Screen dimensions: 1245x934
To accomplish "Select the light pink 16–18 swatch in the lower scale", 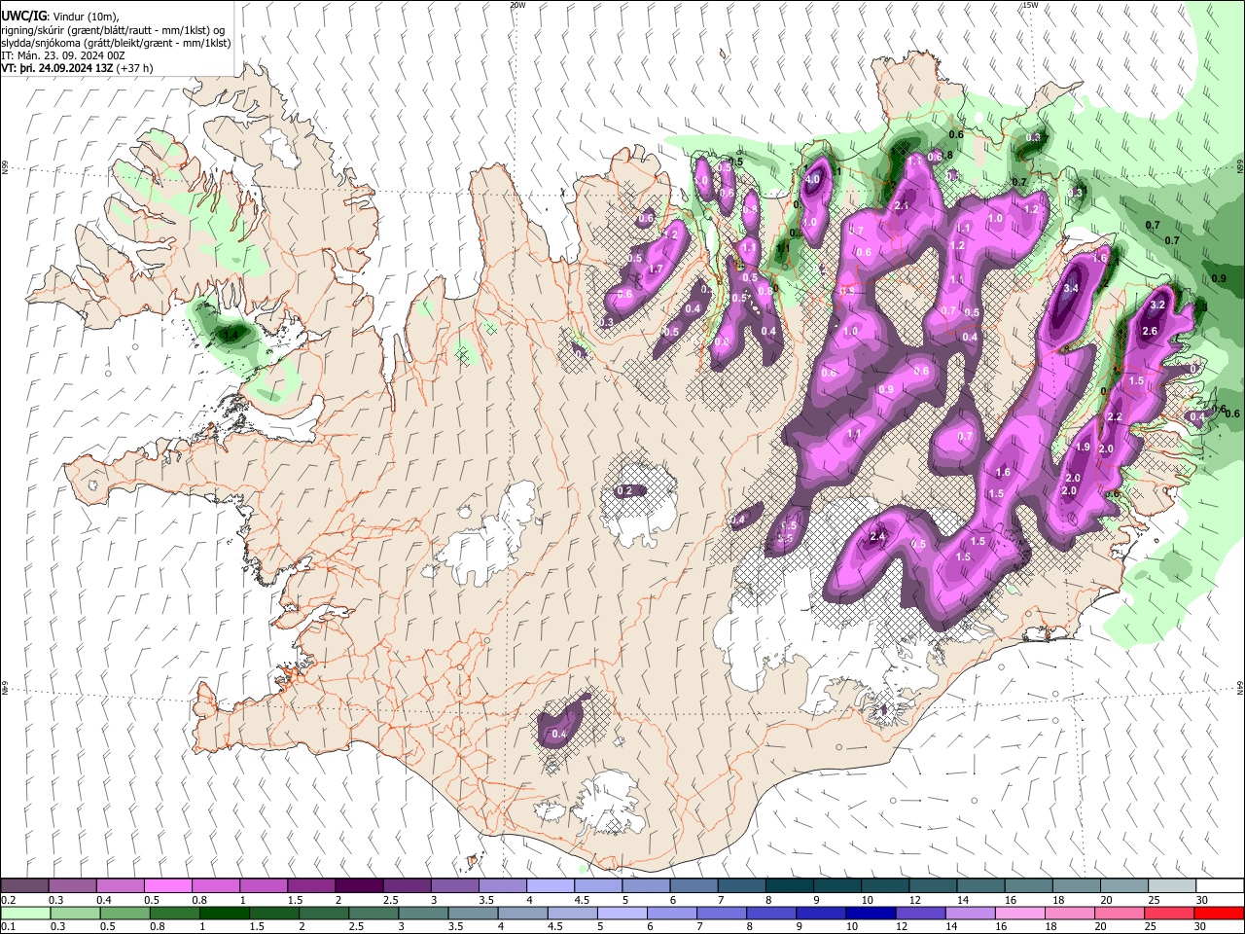I will coord(1020,914).
